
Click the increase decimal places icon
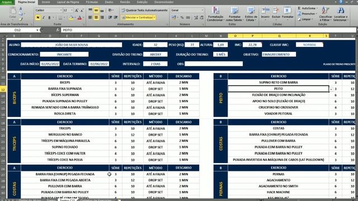coord(196,17)
